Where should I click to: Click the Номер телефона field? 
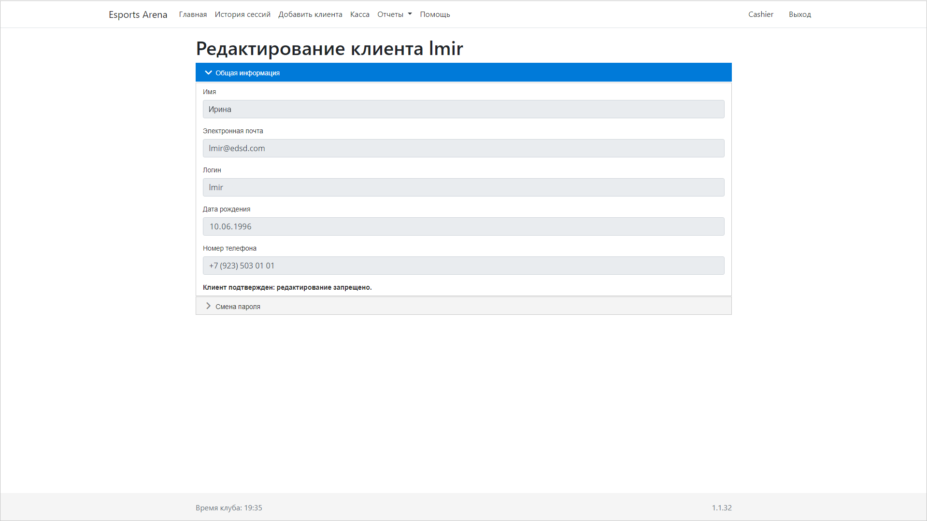click(463, 265)
